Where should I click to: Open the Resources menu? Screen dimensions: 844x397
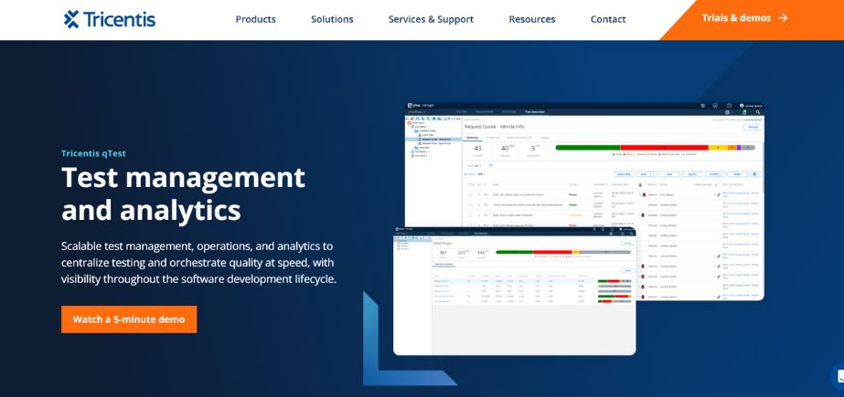[532, 19]
